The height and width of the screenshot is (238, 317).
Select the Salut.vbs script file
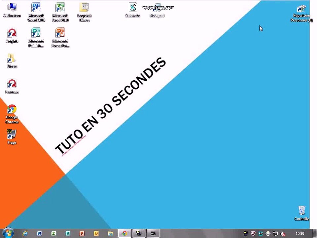coord(133,10)
